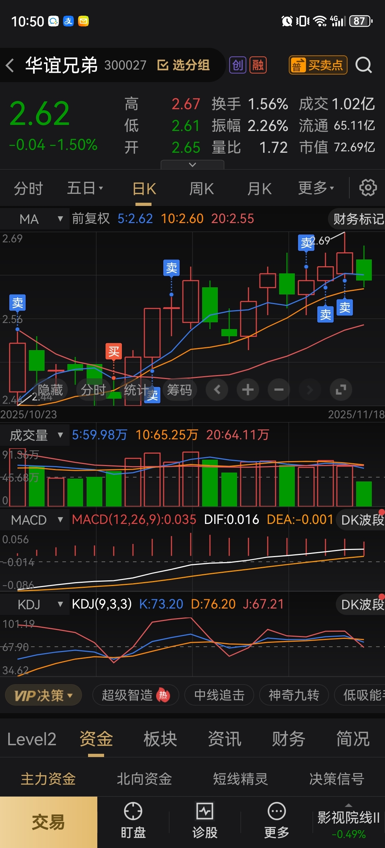Viewport: 385px width, 848px height.
Task: Expand the 影视院线II sector panel
Action: click(x=349, y=822)
